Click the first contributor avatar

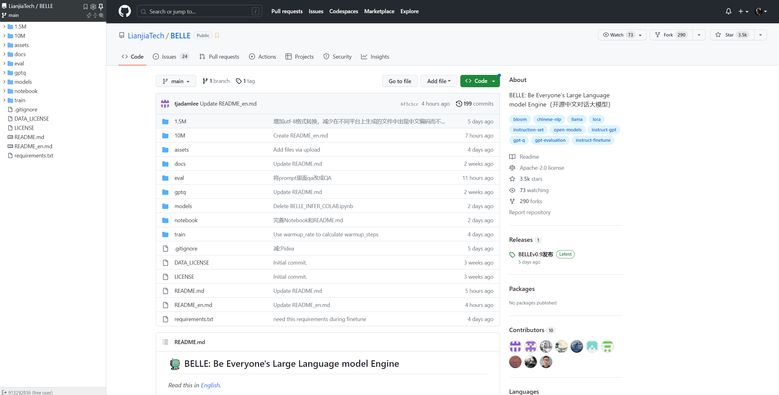(515, 347)
